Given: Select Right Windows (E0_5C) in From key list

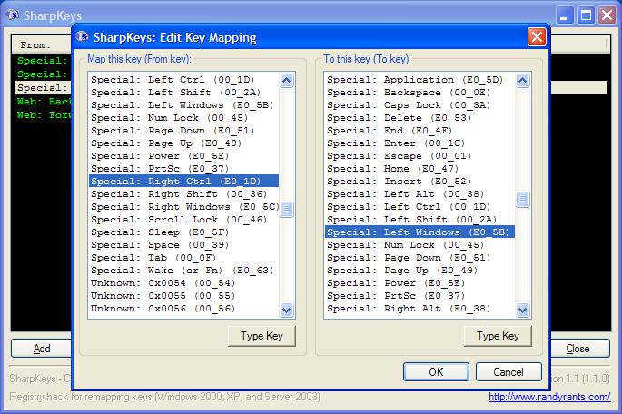Looking at the screenshot, I should (183, 207).
